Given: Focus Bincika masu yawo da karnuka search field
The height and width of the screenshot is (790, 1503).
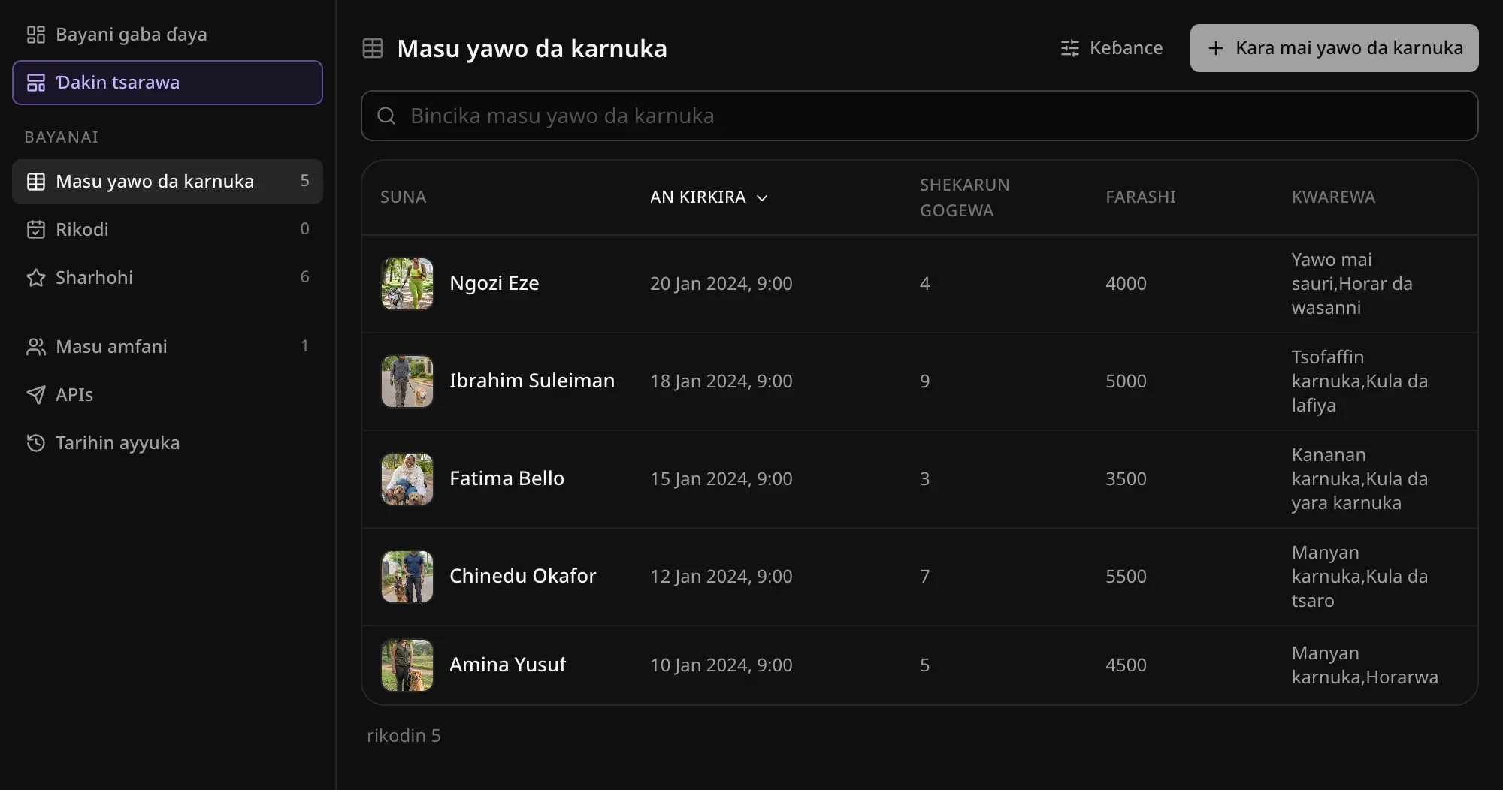Looking at the screenshot, I should pos(920,116).
